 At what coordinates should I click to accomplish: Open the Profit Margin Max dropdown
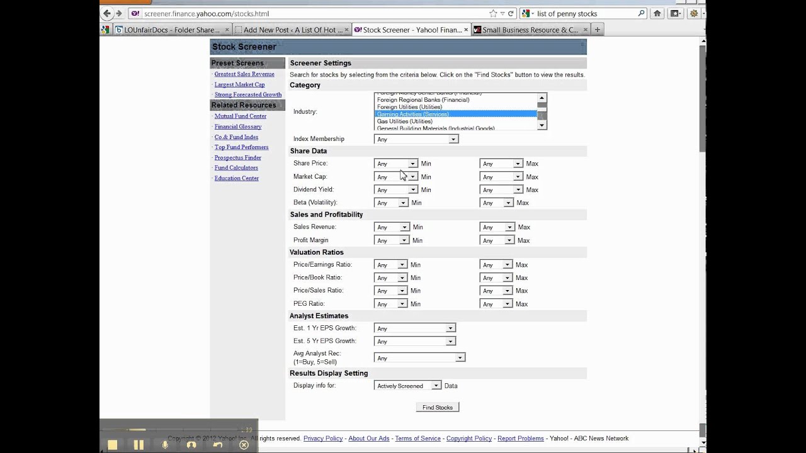497,240
